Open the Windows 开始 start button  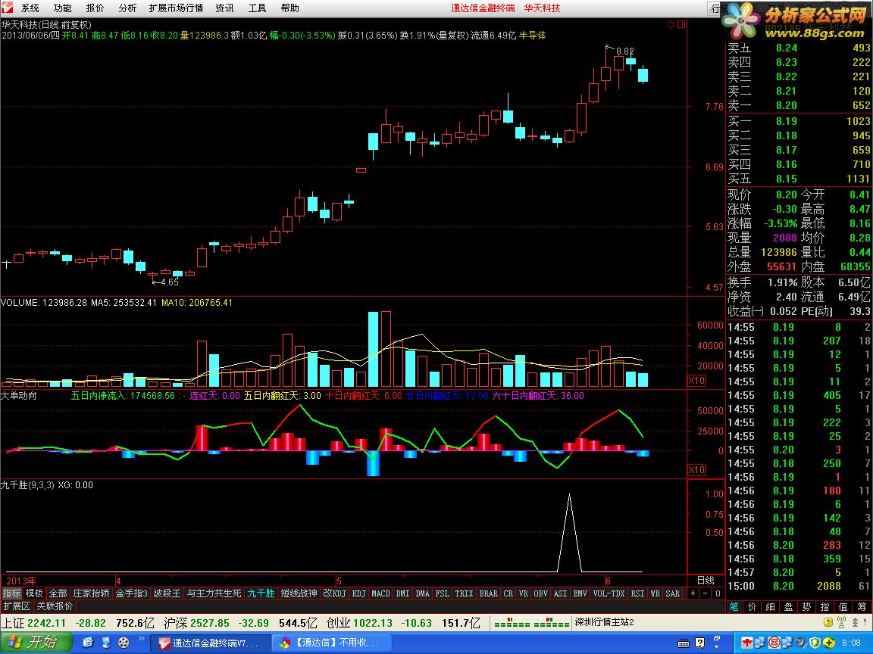click(36, 643)
